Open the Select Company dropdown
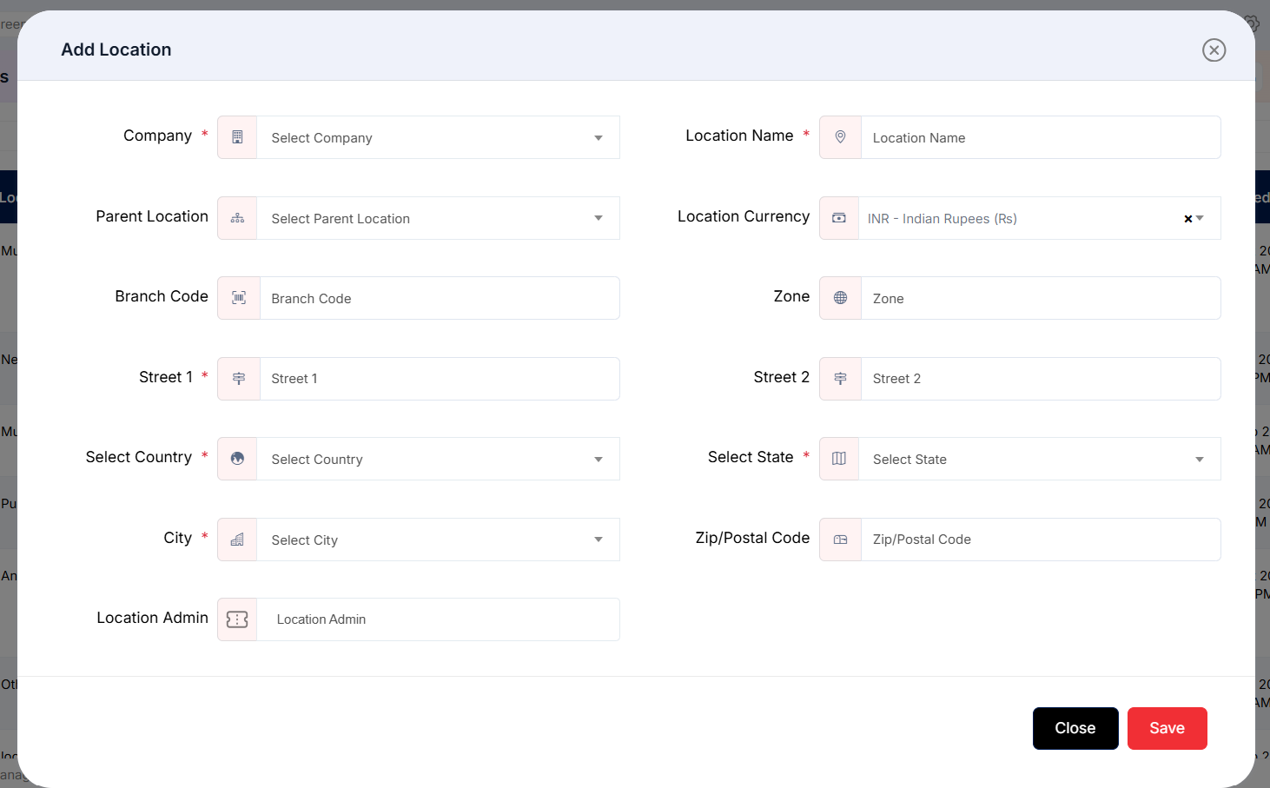The width and height of the screenshot is (1270, 788). (439, 137)
